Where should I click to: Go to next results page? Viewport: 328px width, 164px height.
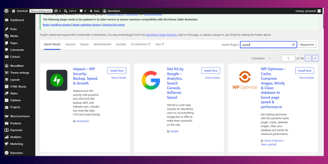tap(308, 58)
